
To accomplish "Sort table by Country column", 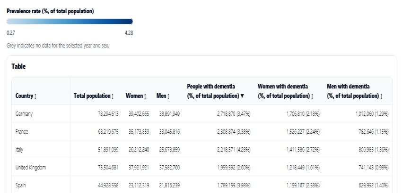I will 26,96.
